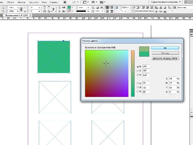Viewport: 193px width, 145px height.
Task: Open the Объект menu
Action: coord(10,2)
